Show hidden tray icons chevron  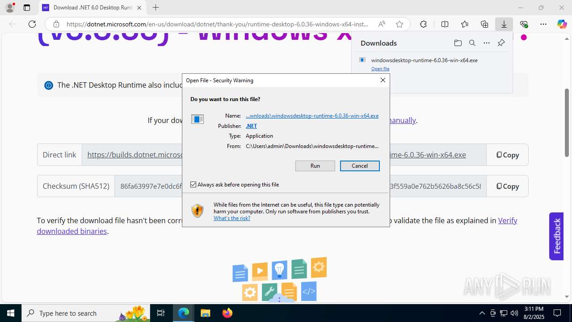point(482,313)
